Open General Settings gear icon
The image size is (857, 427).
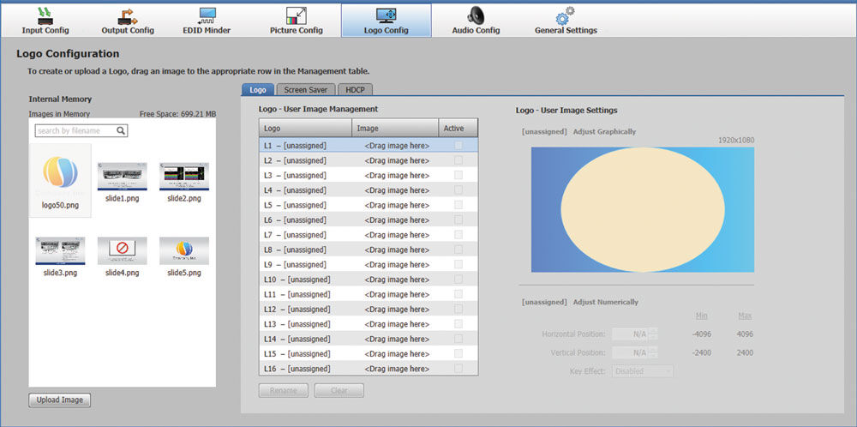click(x=566, y=15)
